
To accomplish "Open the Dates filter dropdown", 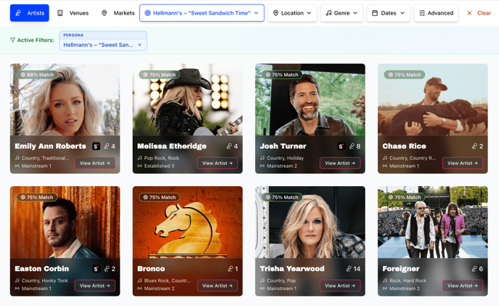I will coord(389,13).
